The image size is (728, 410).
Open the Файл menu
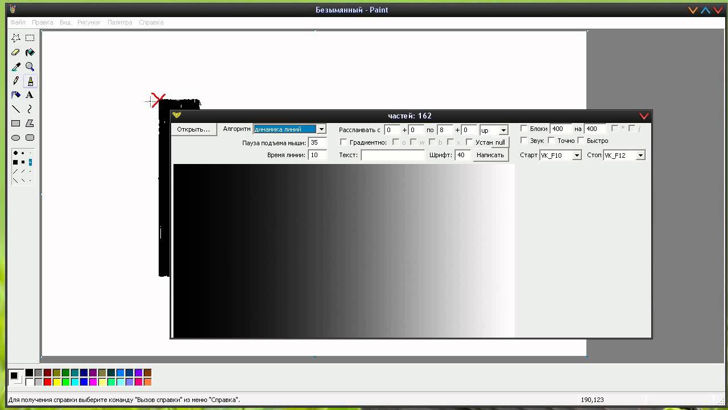(x=18, y=22)
